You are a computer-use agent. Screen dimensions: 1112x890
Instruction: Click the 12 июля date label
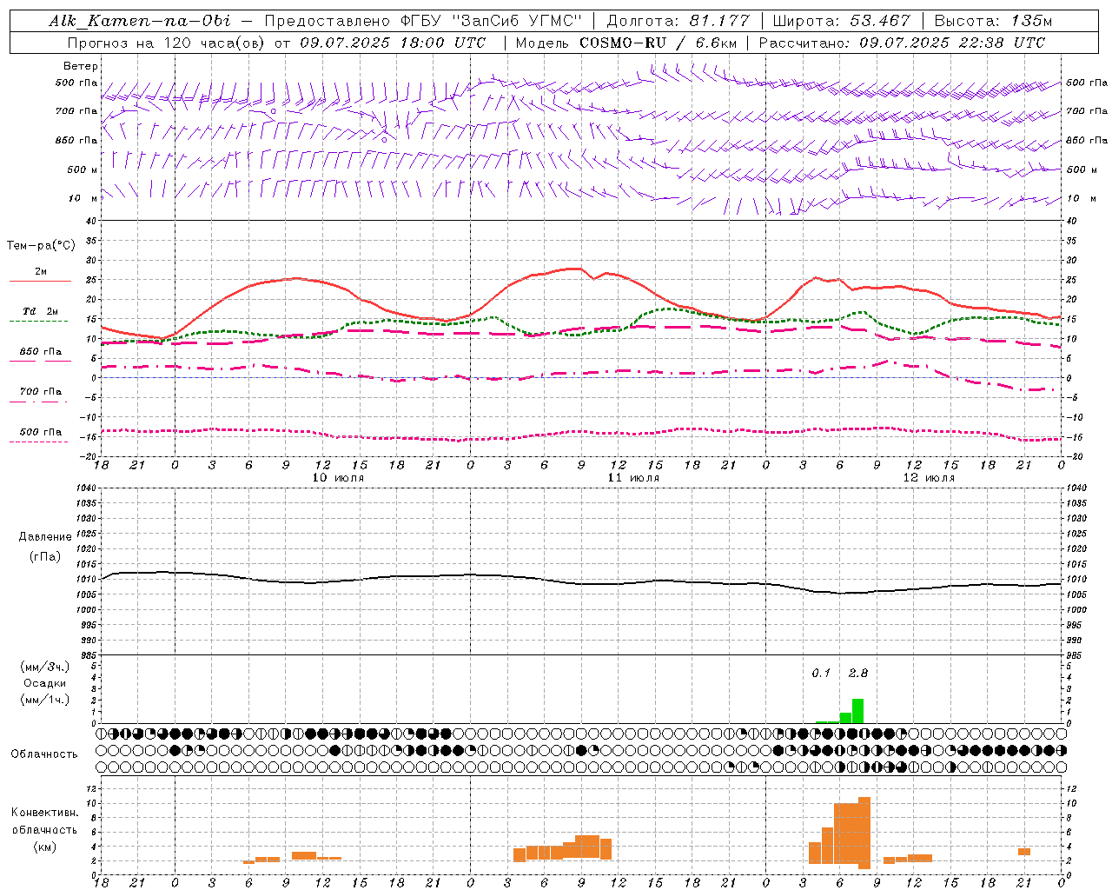[929, 478]
